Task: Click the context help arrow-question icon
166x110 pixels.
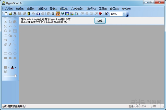Action: tap(107, 14)
